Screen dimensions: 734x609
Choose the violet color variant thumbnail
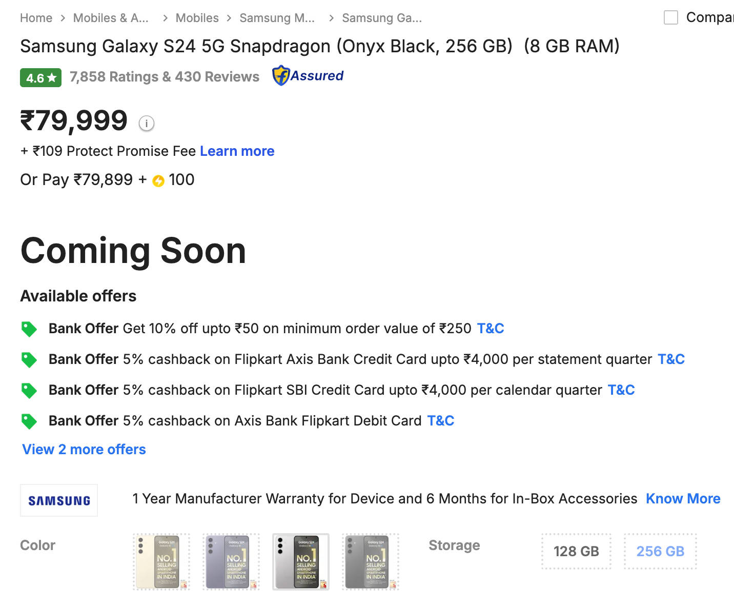click(231, 562)
